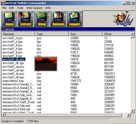This screenshot has height=124, width=136.
Task: Click the C:\del.pak path bar
Action: tap(68, 29)
